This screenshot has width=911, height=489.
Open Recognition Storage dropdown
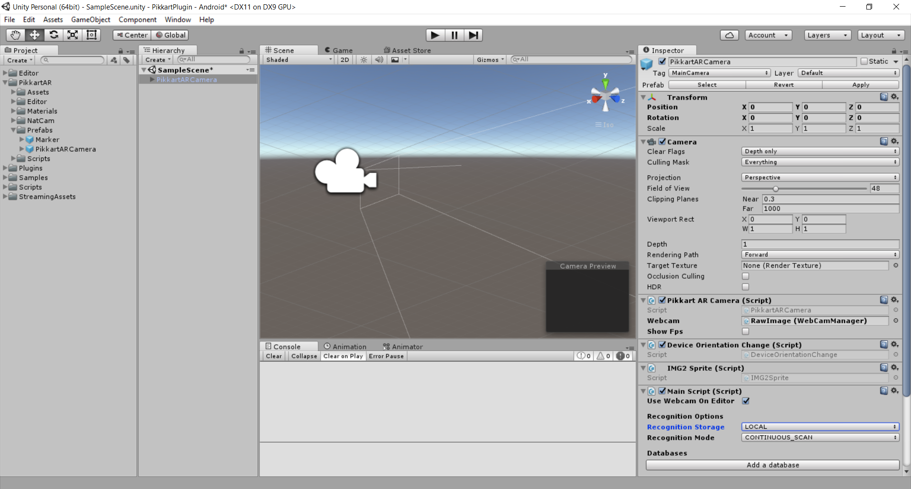pyautogui.click(x=820, y=427)
